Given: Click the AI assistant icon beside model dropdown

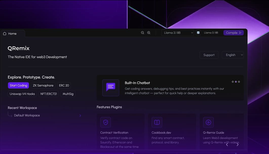Looking at the screenshot, I should tap(198, 33).
